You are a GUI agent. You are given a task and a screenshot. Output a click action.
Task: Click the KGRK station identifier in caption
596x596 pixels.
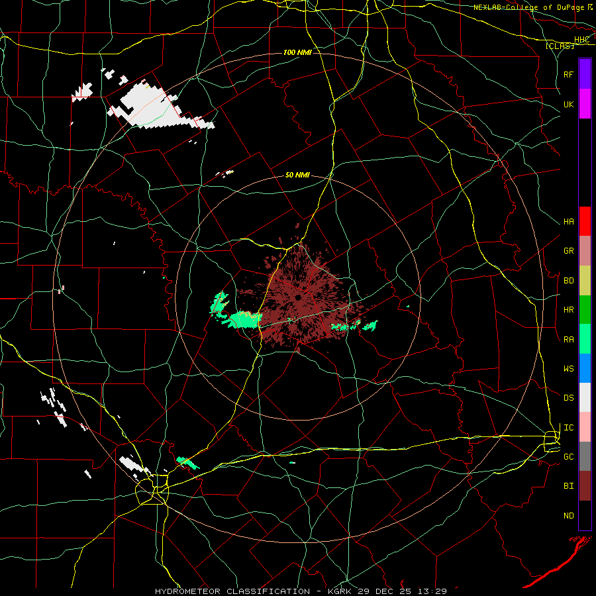338,591
